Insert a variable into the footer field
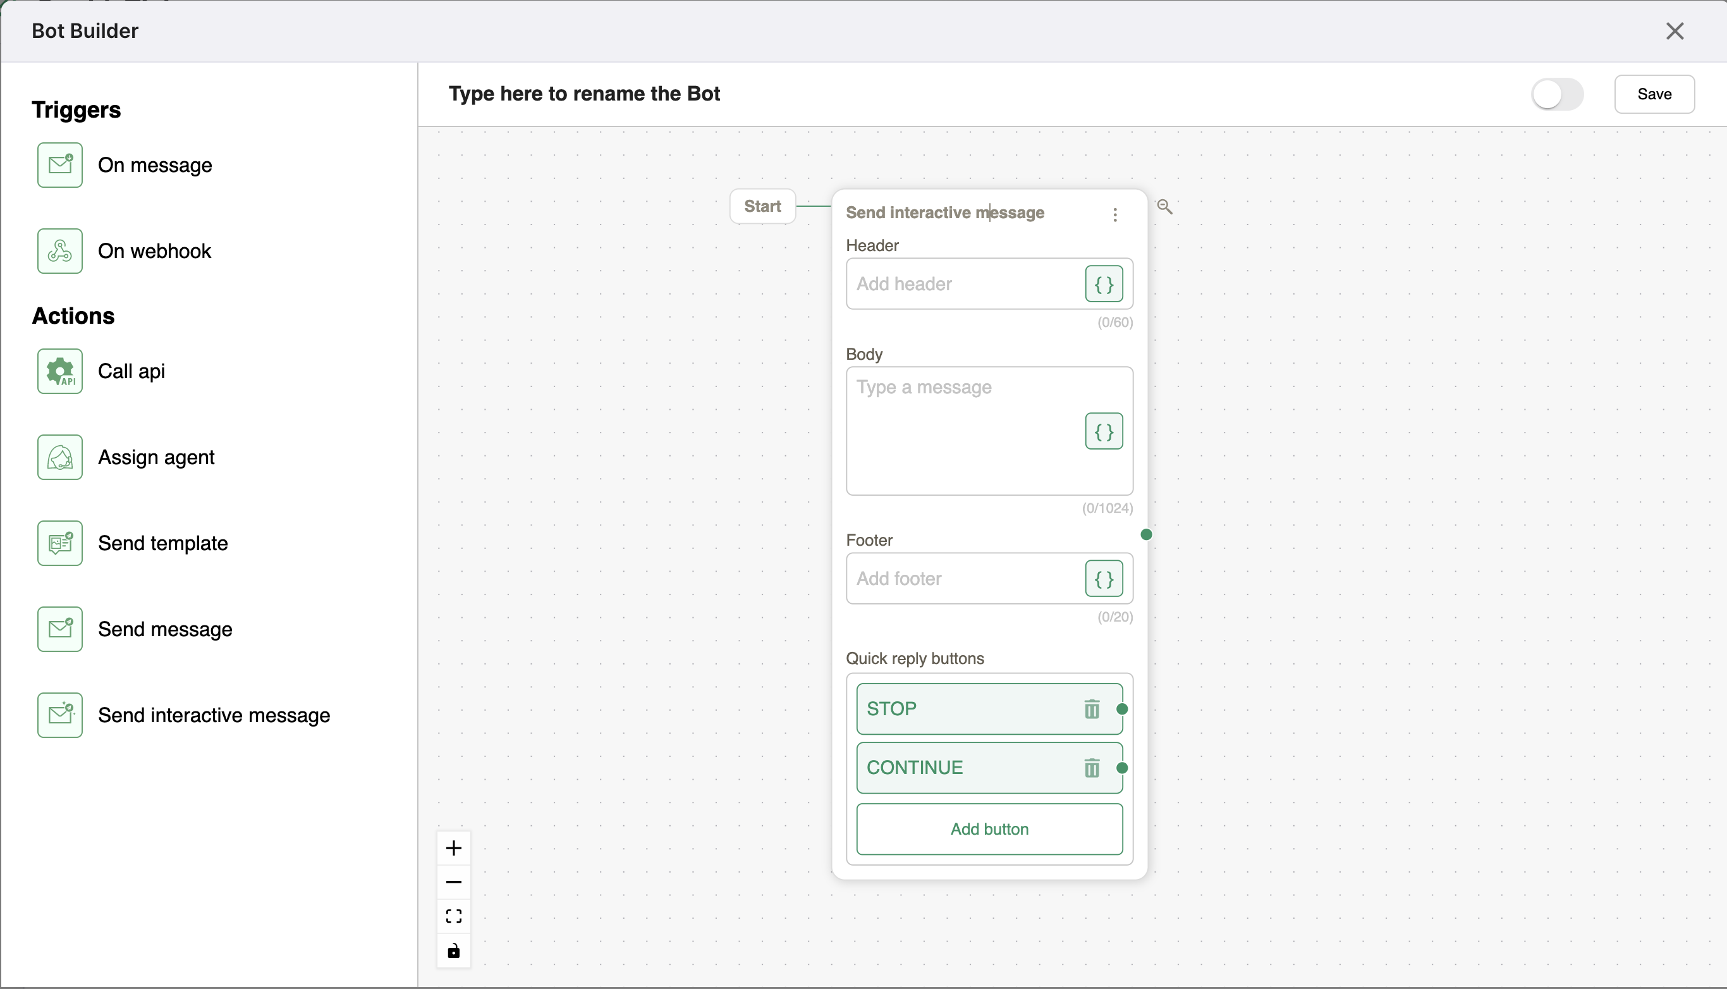This screenshot has height=989, width=1727. tap(1103, 578)
